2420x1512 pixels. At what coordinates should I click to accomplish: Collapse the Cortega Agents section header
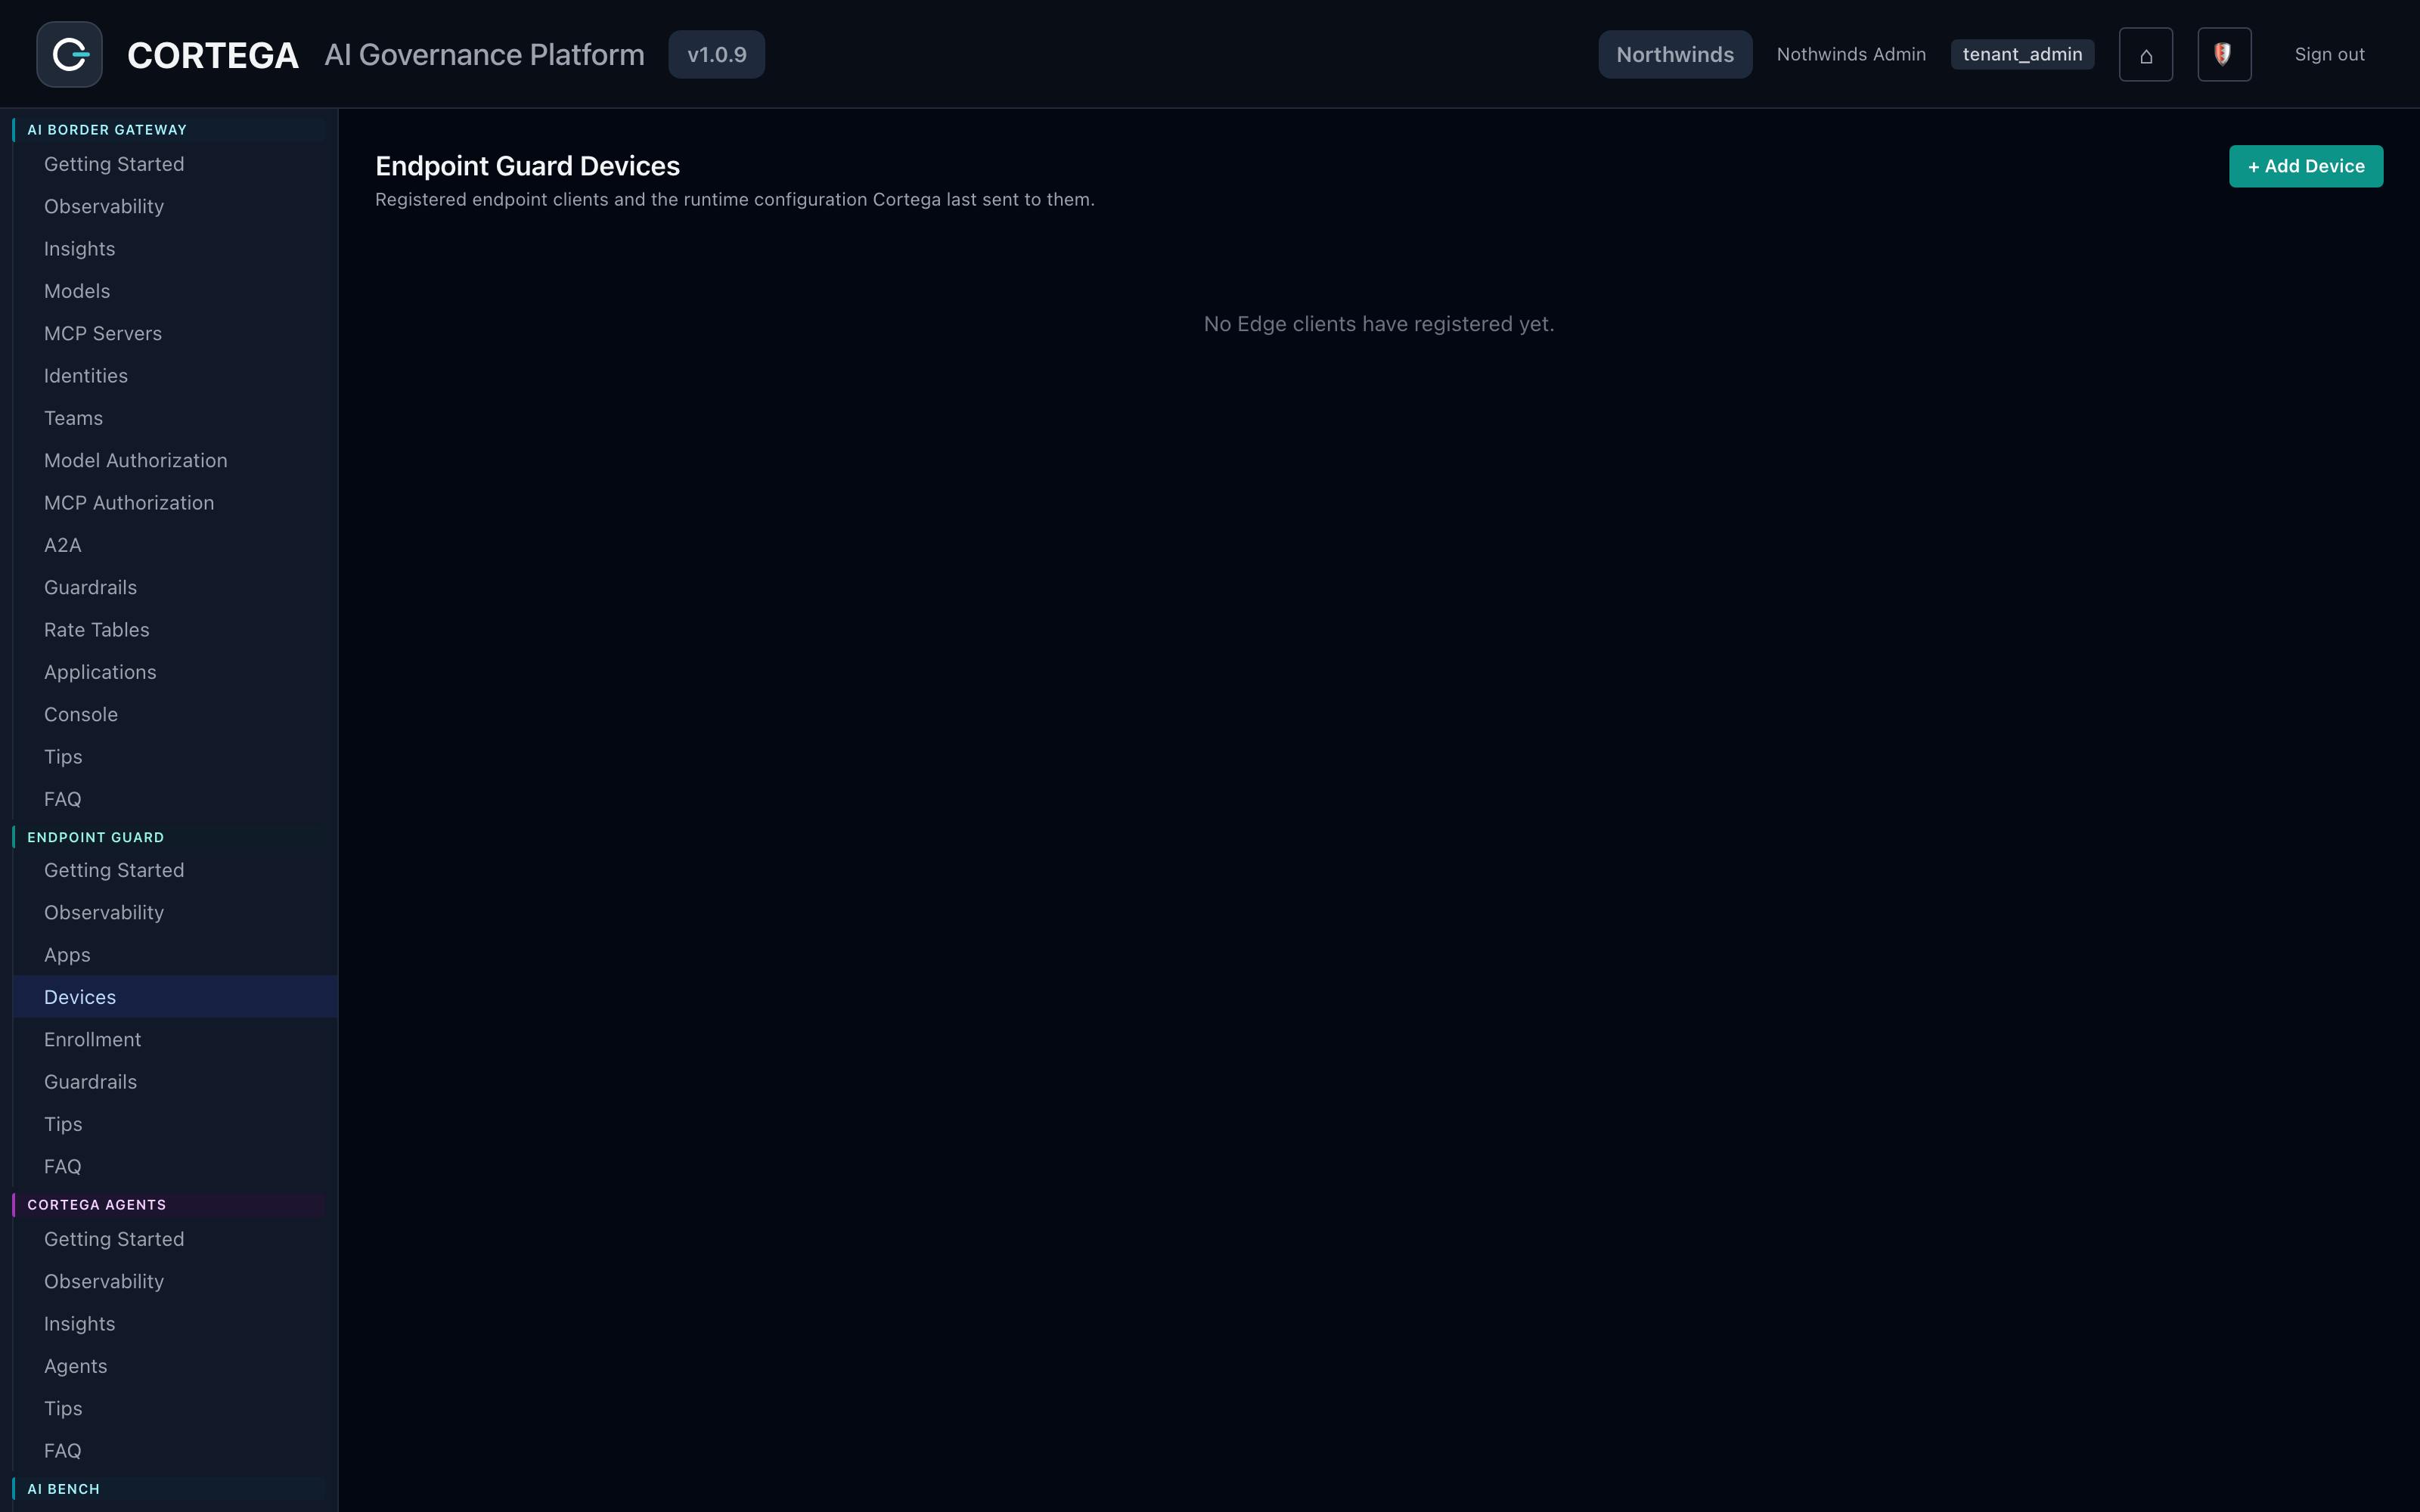pos(169,1205)
